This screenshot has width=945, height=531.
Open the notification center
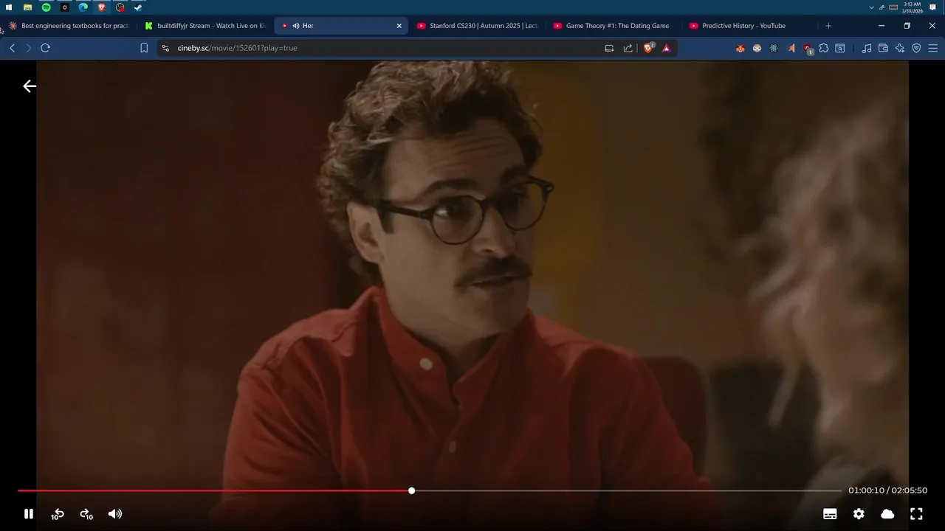pos(932,7)
